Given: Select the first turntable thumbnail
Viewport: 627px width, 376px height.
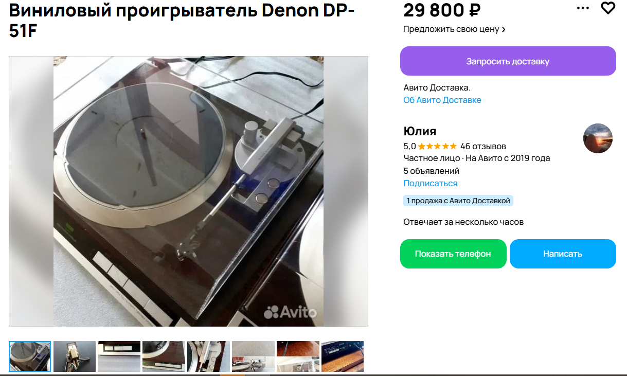Looking at the screenshot, I should (30, 356).
